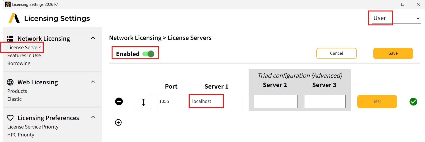Viewport: 425px width, 142px height.
Task: Maximize the Licensing Settings window
Action: (x=403, y=4)
